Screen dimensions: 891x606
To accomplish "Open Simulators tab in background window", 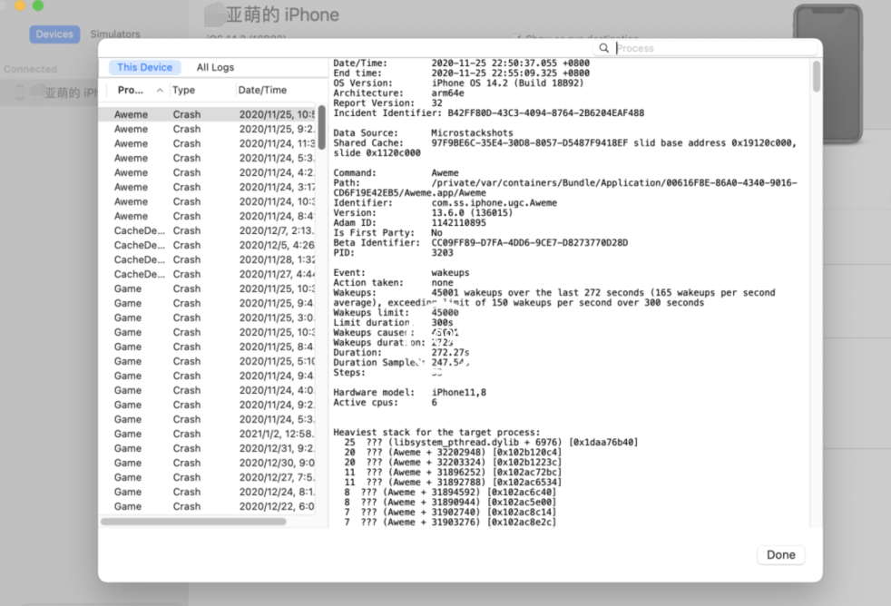I will [115, 34].
